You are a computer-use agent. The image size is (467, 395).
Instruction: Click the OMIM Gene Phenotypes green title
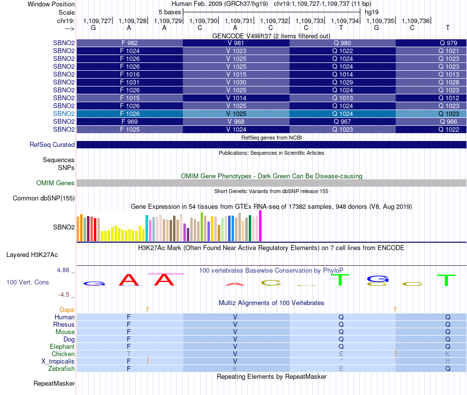pos(271,176)
